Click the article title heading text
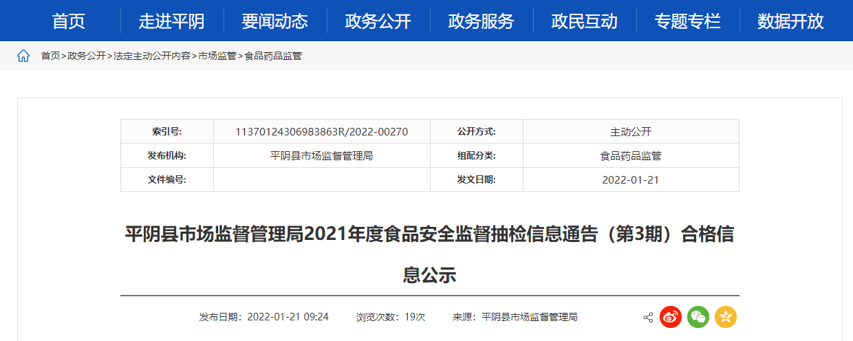 pyautogui.click(x=429, y=234)
